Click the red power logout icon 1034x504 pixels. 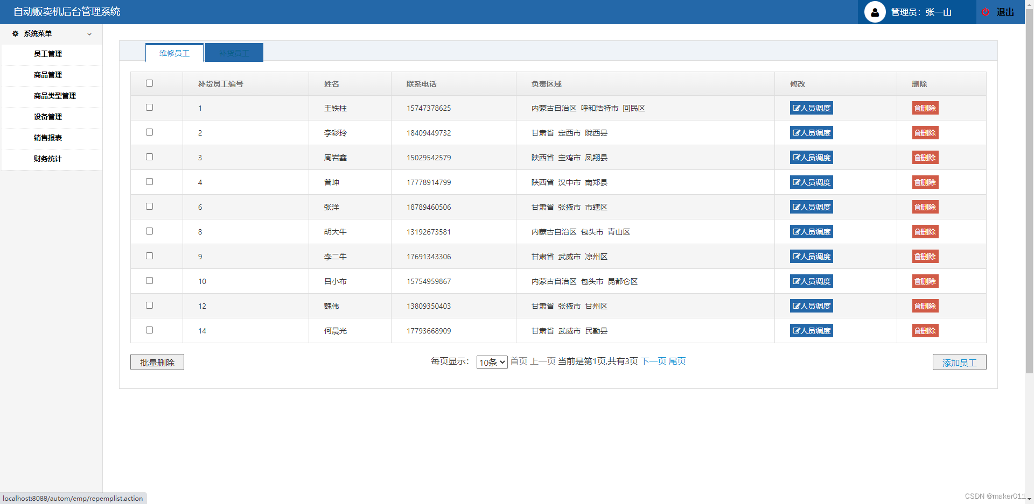pyautogui.click(x=986, y=12)
